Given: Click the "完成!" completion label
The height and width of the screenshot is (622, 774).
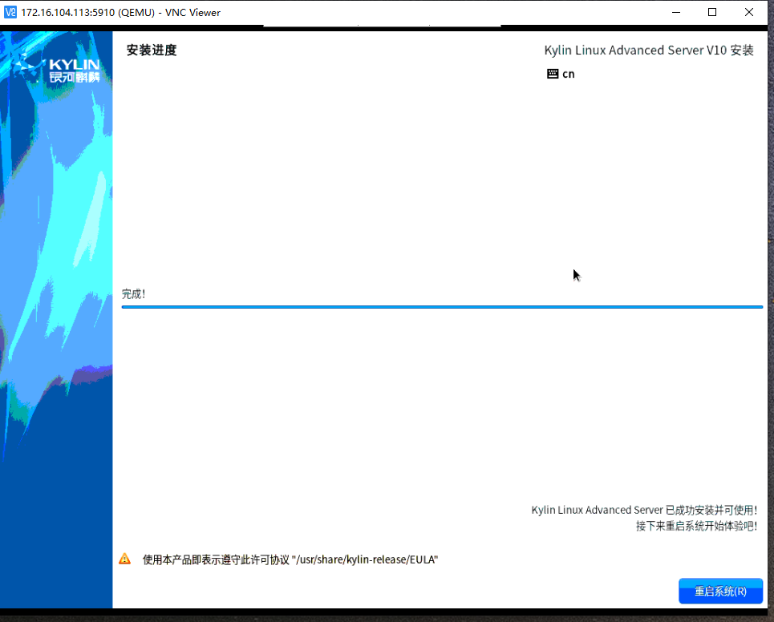Looking at the screenshot, I should 133,293.
